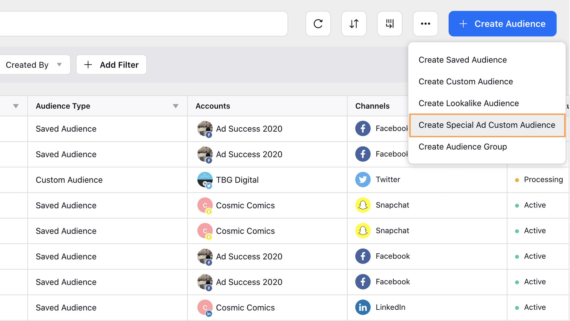The width and height of the screenshot is (570, 321).
Task: Click the sort order toggle icon
Action: click(x=353, y=24)
